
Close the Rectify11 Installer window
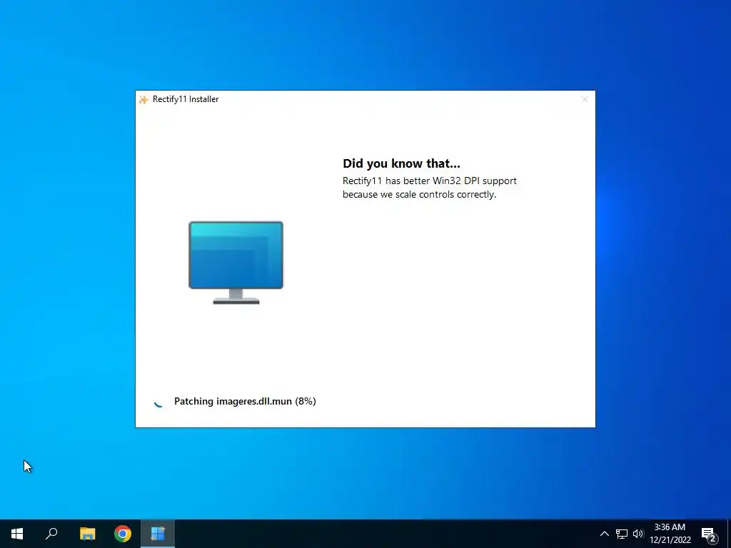585,99
